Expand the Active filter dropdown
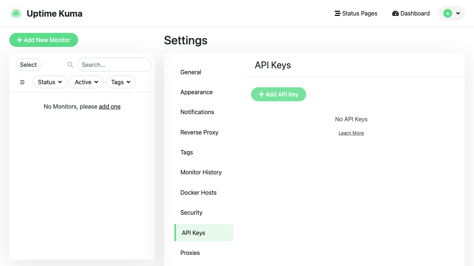The width and height of the screenshot is (474, 266). coord(87,82)
